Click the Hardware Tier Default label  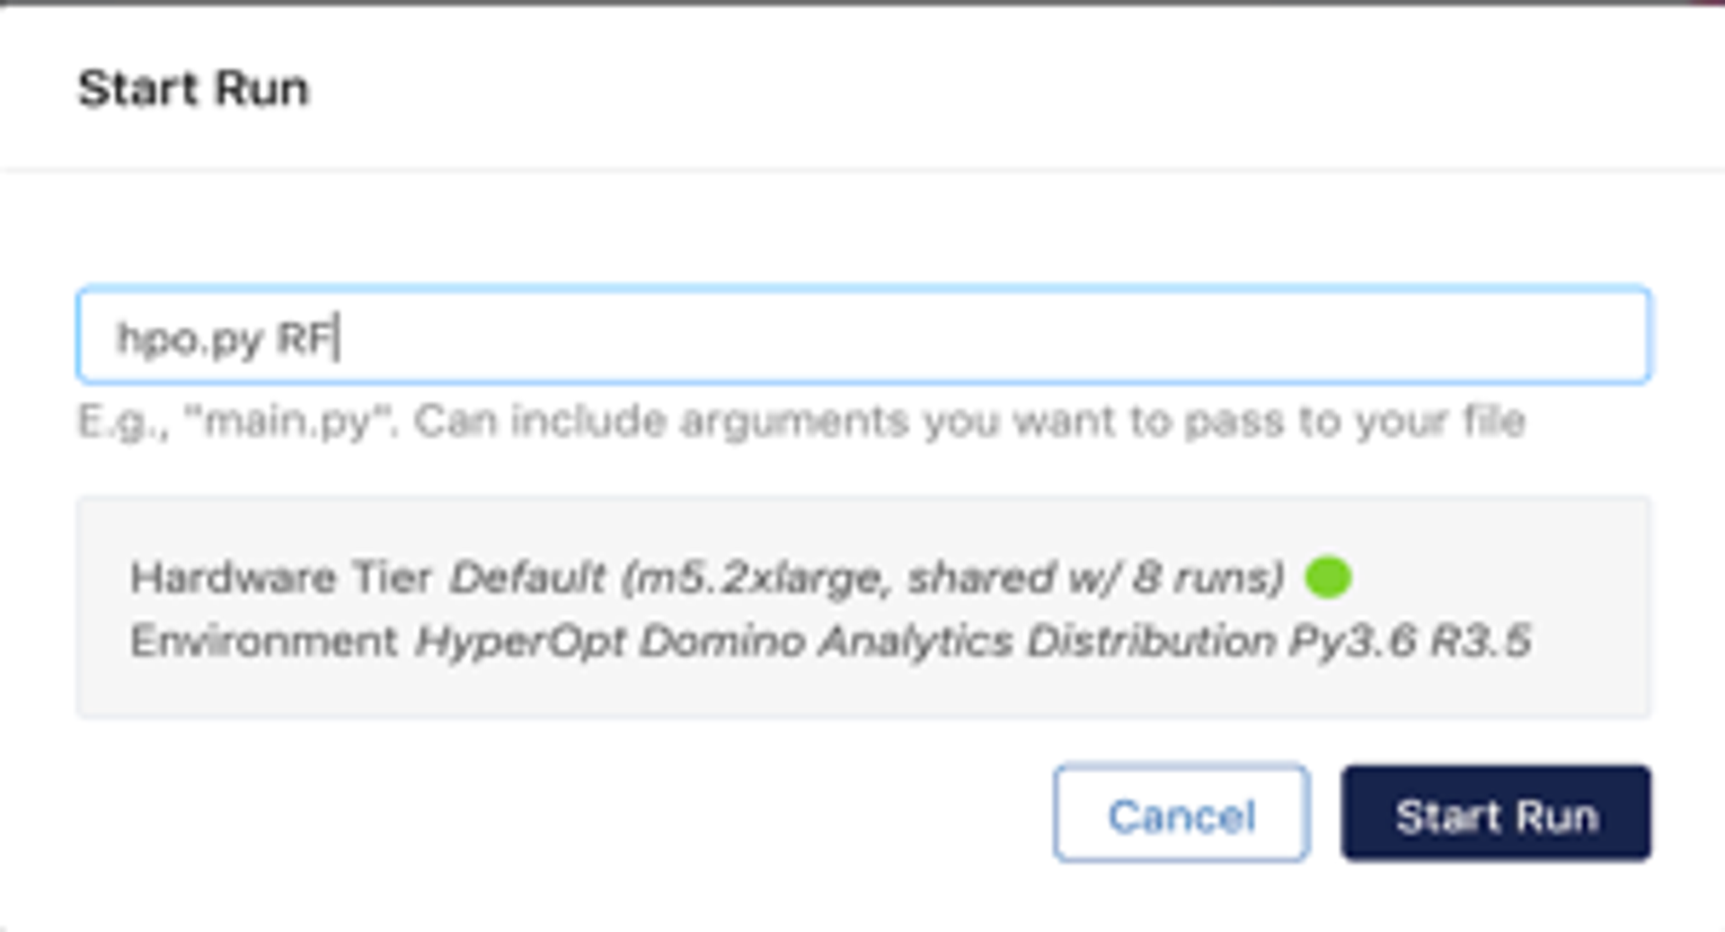287,579
